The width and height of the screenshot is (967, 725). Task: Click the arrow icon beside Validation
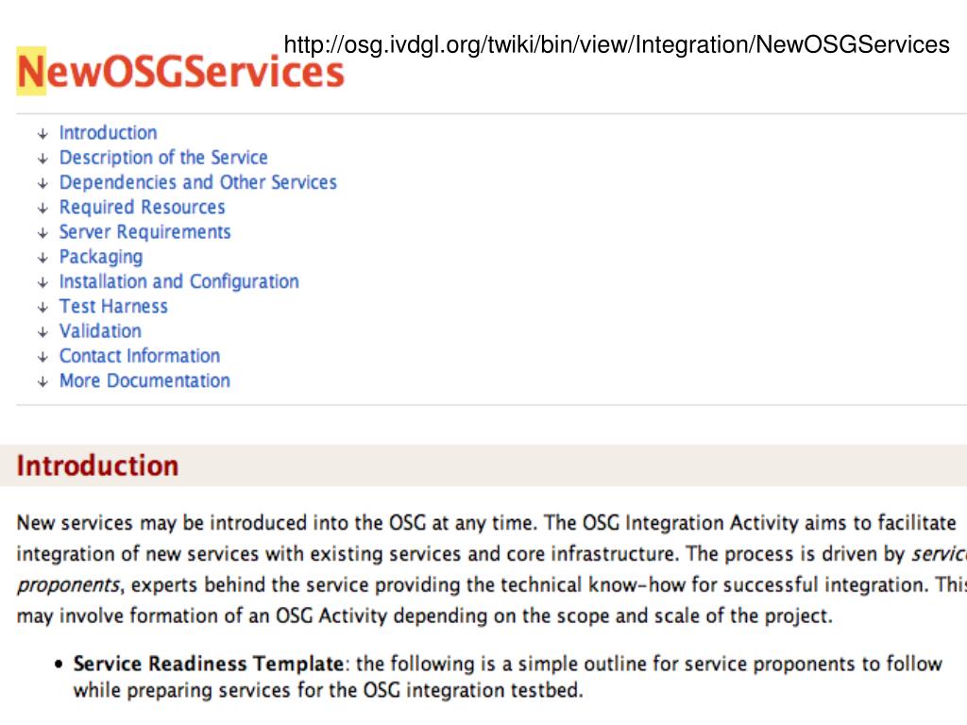[x=42, y=332]
